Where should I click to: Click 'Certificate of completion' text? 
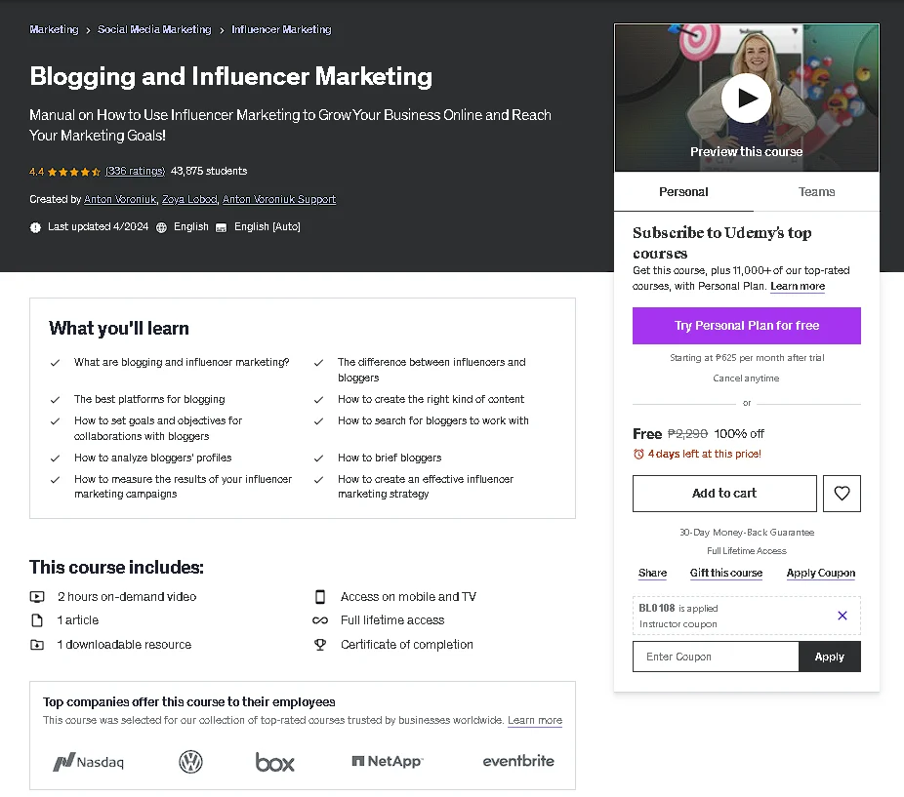pyautogui.click(x=406, y=645)
